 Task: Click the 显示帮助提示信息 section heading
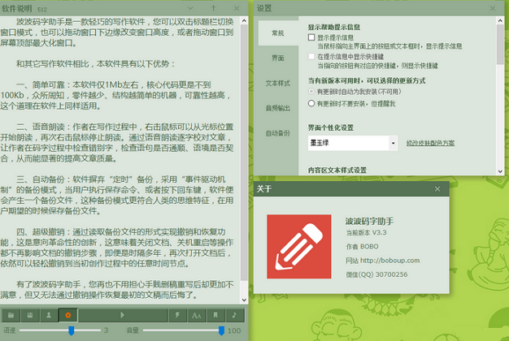334,28
